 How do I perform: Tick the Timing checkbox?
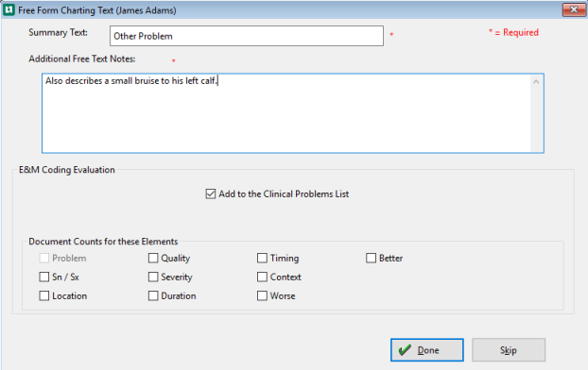click(262, 258)
